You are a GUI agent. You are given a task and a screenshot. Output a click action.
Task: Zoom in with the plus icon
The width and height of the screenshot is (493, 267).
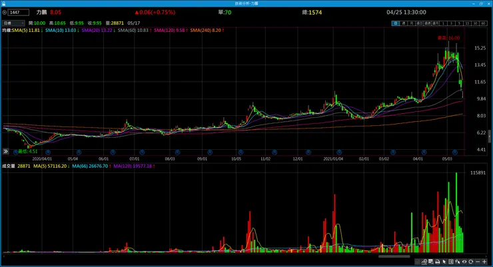click(484, 262)
